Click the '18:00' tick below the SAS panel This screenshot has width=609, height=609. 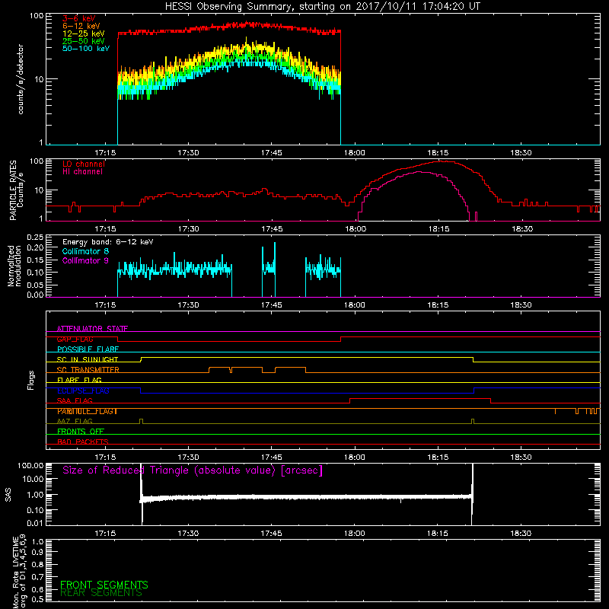point(355,534)
